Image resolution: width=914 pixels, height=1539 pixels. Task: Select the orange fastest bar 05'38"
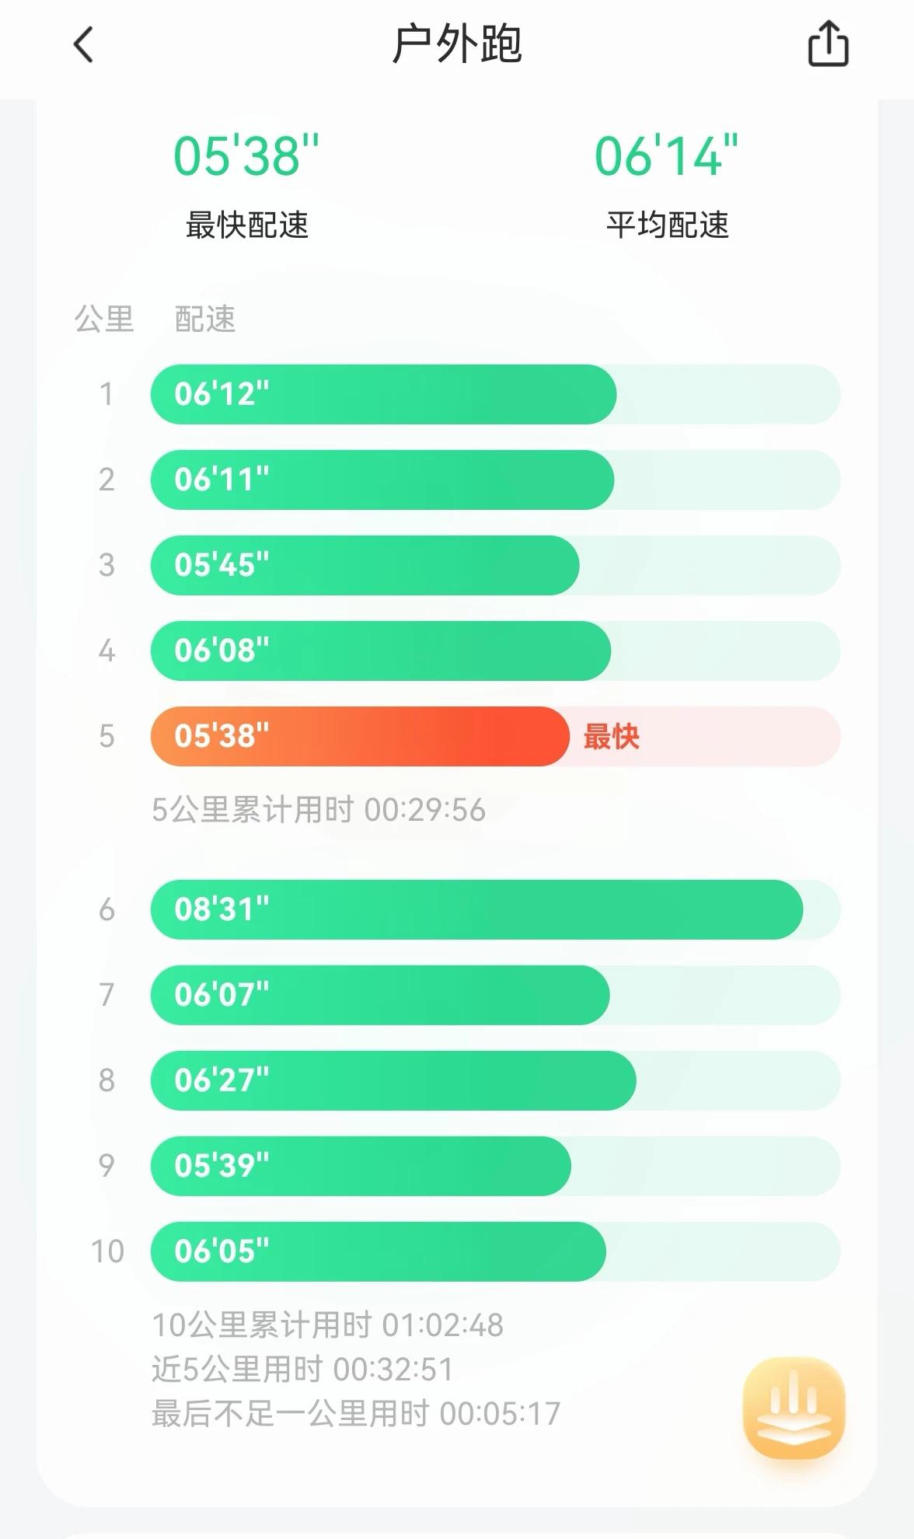[x=360, y=736]
